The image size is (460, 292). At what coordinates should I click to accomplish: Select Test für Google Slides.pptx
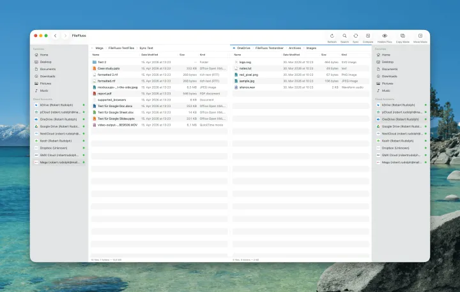pyautogui.click(x=159, y=119)
